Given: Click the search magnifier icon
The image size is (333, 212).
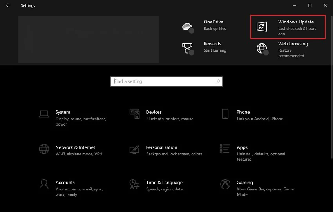Looking at the screenshot, I should coord(218,81).
